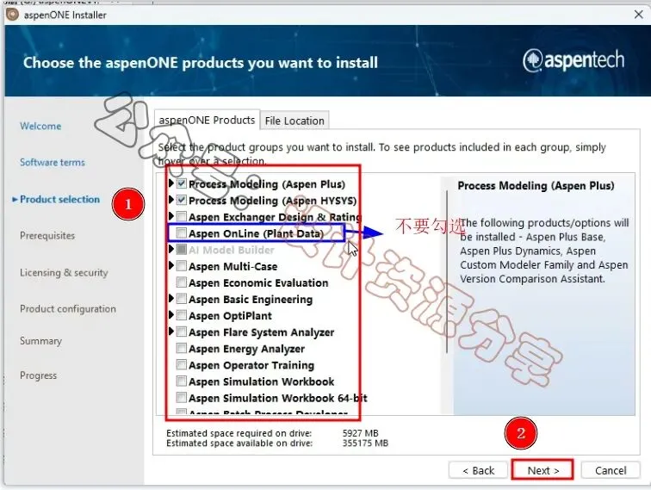This screenshot has height=490, width=651.
Task: Check Aspen Economic Evaluation checkbox
Action: tap(181, 282)
